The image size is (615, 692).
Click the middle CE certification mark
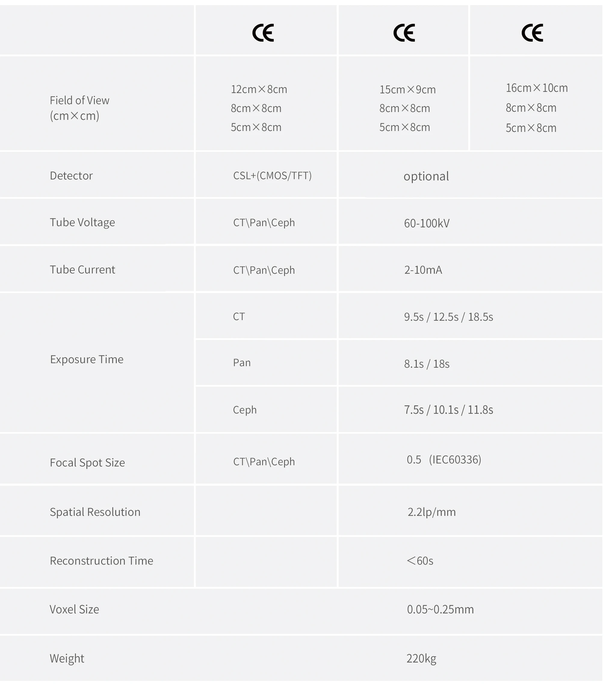click(x=404, y=33)
